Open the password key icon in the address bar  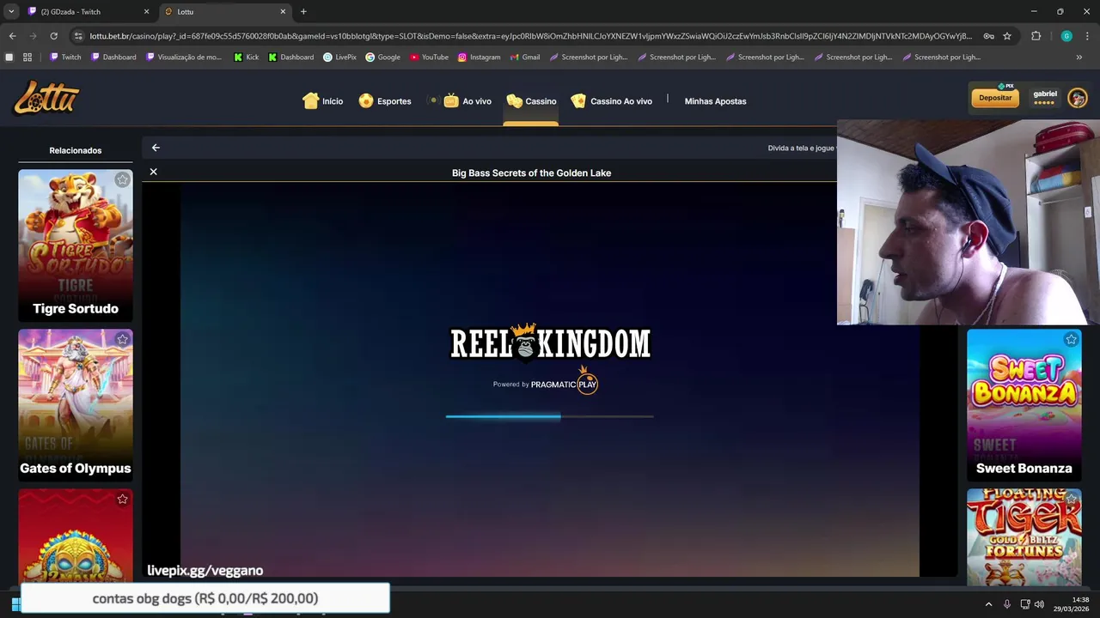pos(989,36)
